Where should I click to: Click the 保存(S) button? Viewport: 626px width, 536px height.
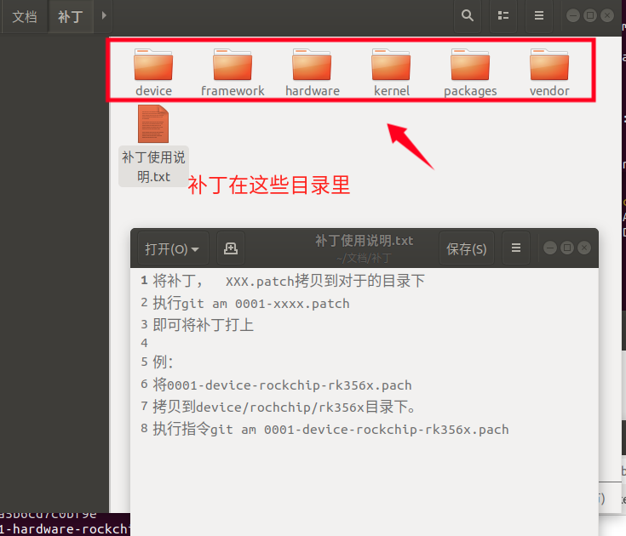(467, 248)
